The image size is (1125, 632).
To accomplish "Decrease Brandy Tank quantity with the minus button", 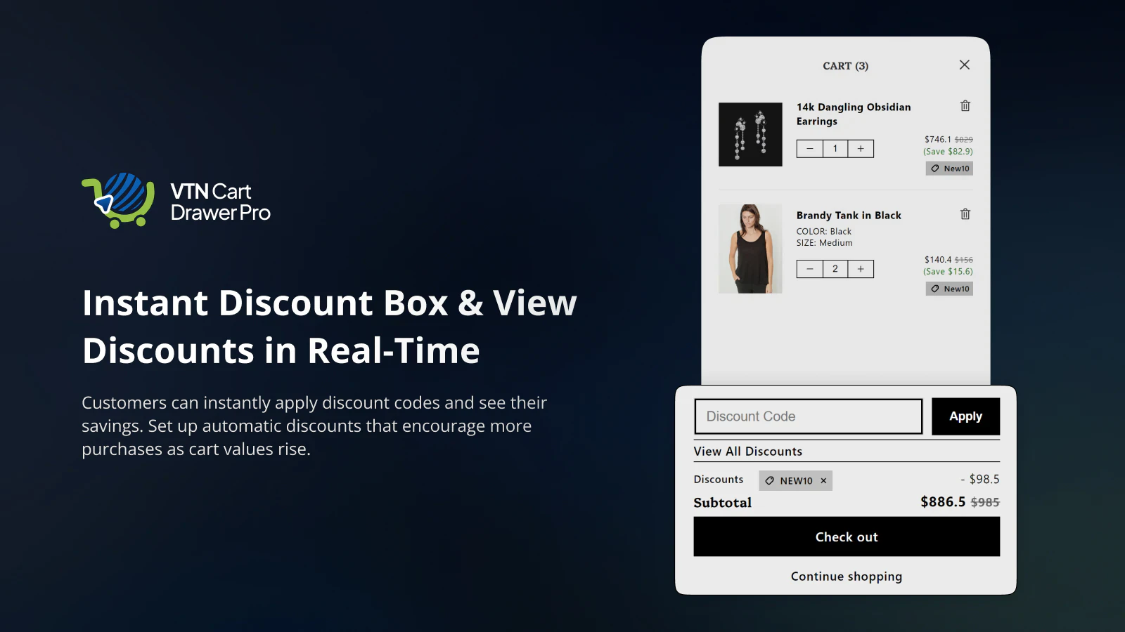I will pyautogui.click(x=809, y=268).
